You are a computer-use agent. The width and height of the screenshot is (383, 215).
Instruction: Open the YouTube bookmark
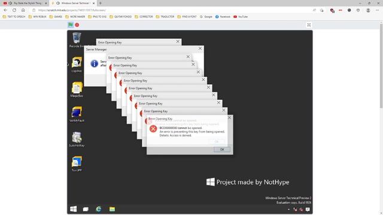[x=241, y=17]
